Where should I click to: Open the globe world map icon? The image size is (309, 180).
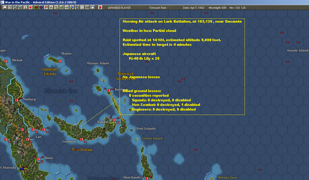pyautogui.click(x=72, y=7)
